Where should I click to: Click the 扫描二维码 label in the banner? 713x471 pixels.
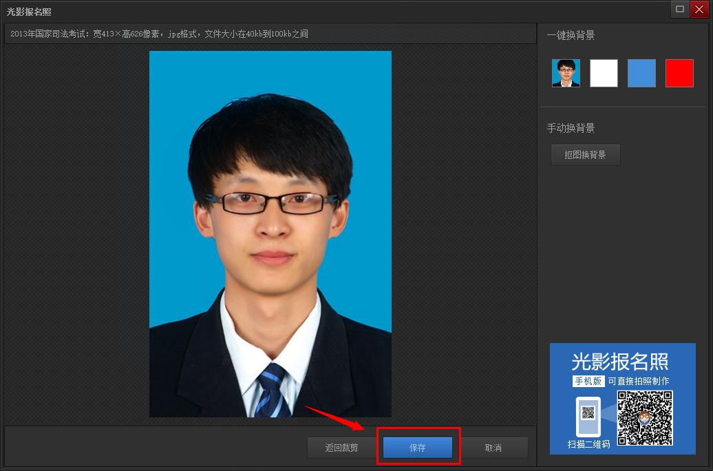588,444
